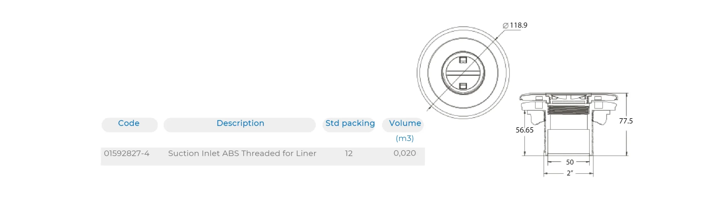The height and width of the screenshot is (205, 721).
Task: Click the lower square slot in top view
Action: [463, 86]
